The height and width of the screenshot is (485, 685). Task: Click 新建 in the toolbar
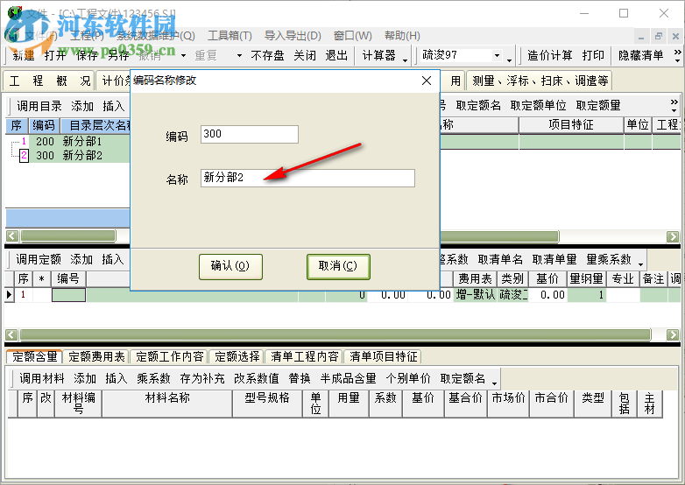point(24,55)
